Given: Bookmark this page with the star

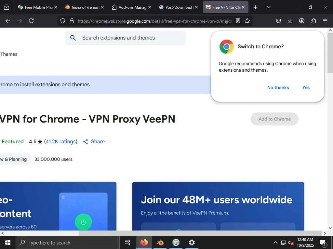Looking at the screenshot, I should (247, 21).
